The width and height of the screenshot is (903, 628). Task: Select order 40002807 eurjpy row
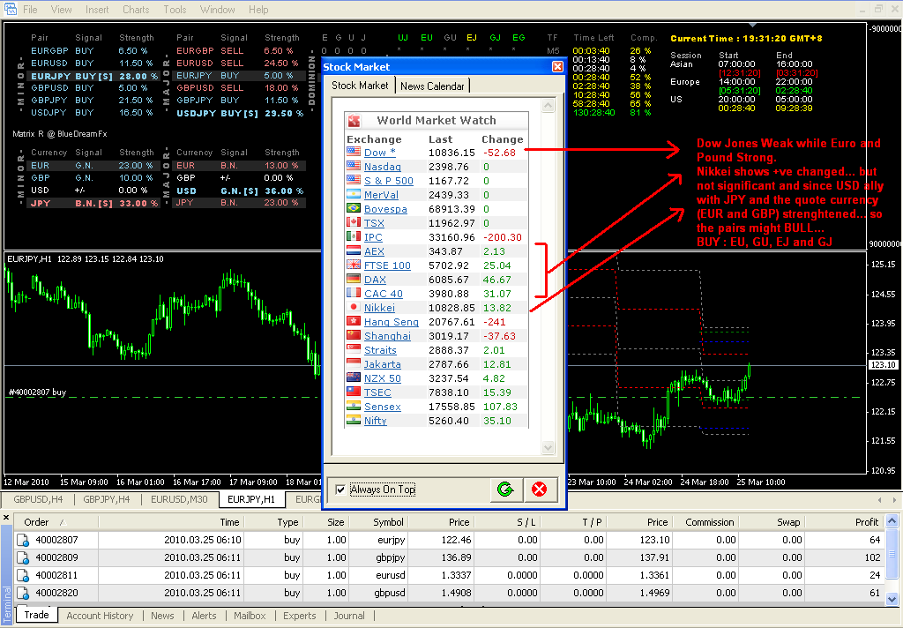coord(450,540)
